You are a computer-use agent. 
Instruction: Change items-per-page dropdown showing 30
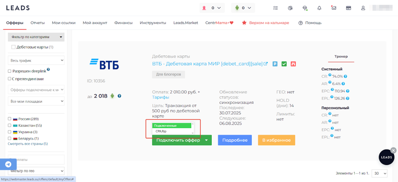379,174
